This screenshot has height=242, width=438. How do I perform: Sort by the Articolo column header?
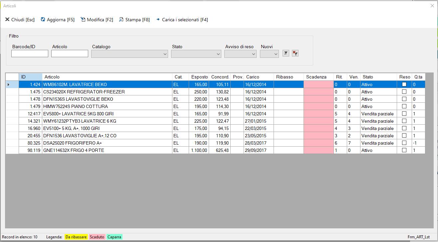pos(107,77)
